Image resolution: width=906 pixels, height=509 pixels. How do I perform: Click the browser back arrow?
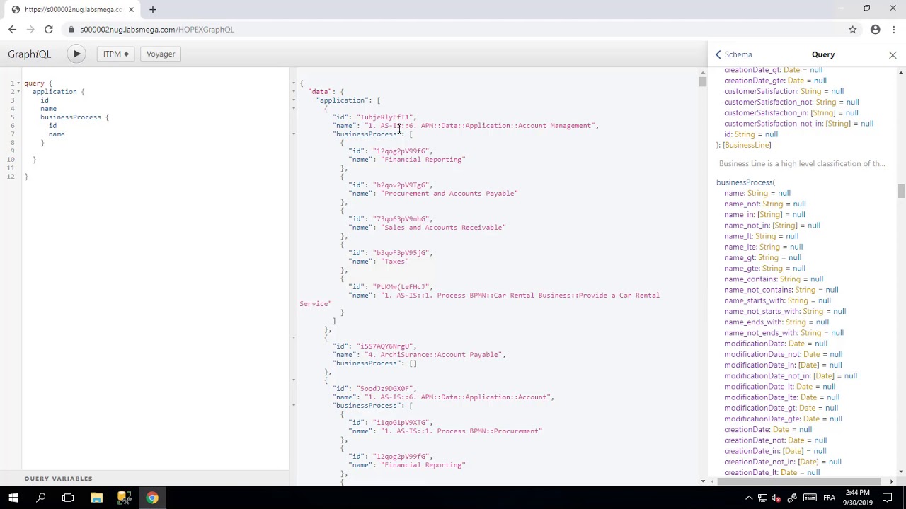pos(12,30)
